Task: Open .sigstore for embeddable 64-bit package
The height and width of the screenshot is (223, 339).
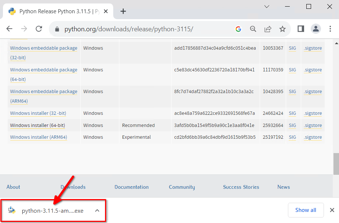Action: point(313,70)
